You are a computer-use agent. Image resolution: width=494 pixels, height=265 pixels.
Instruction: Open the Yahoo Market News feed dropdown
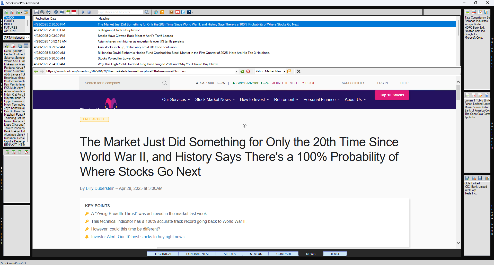click(x=284, y=71)
